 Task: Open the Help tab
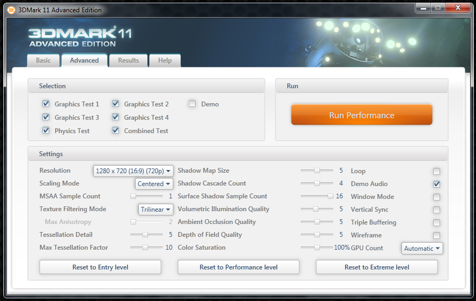(165, 60)
